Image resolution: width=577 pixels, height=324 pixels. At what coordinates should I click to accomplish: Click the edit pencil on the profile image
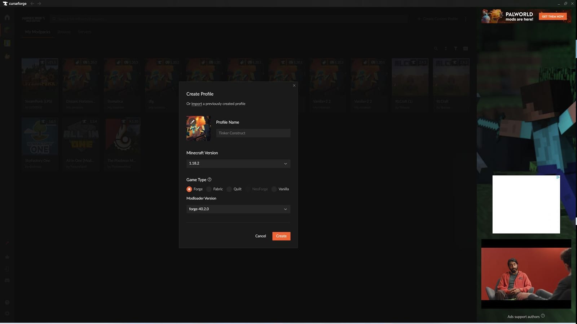coord(193,122)
